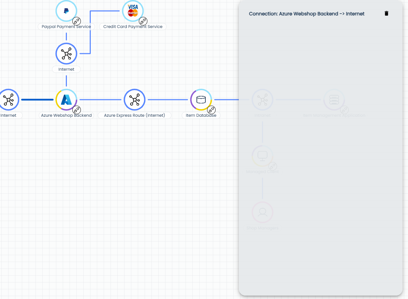Select the Paypal Payment Service node icon
The image size is (408, 299).
(x=66, y=11)
